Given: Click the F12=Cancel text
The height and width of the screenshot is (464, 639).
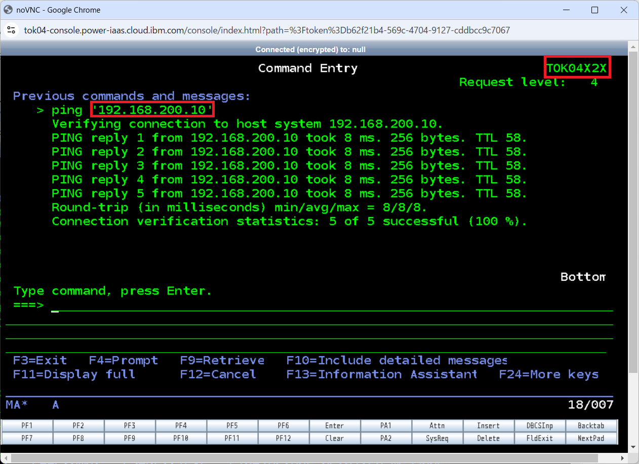Looking at the screenshot, I should pos(218,374).
